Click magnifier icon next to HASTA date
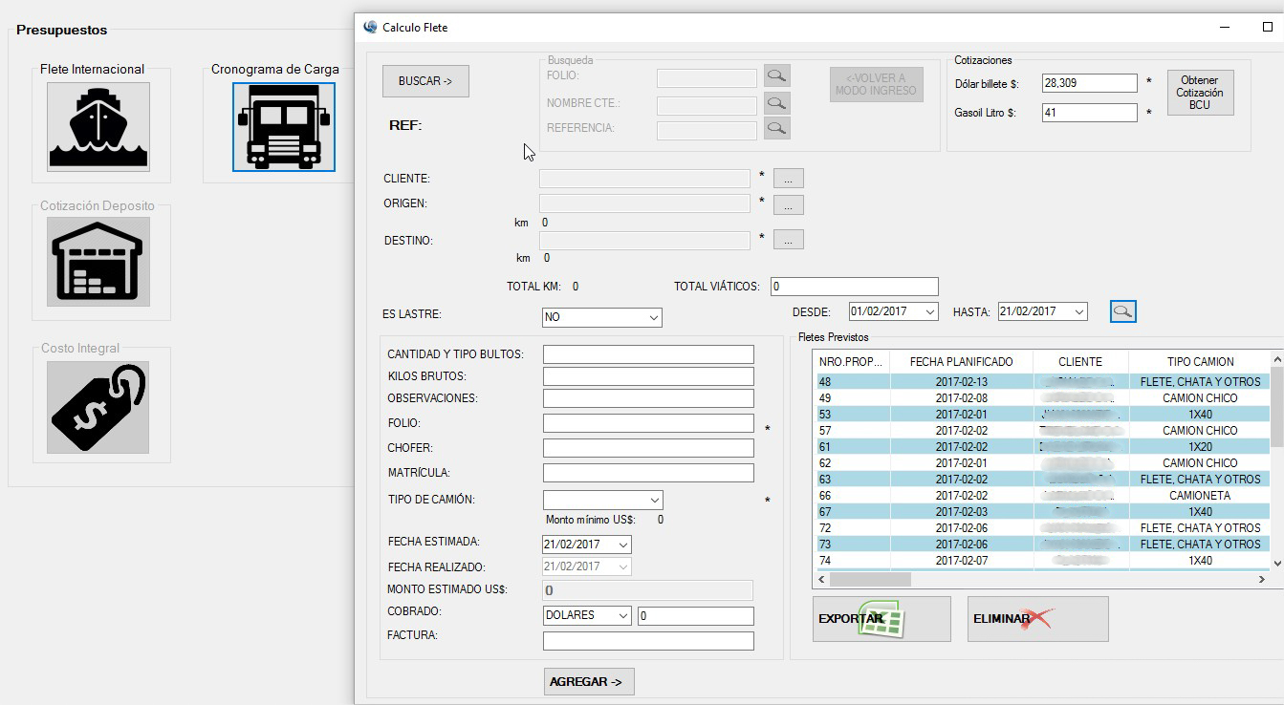The image size is (1284, 705). (x=1122, y=311)
